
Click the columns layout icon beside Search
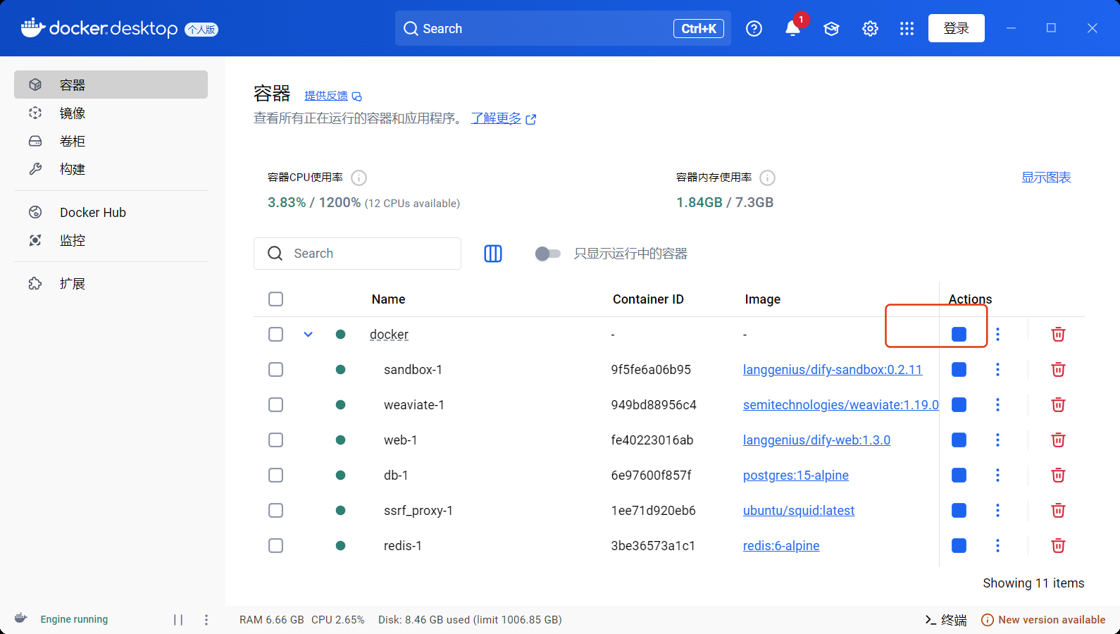[x=493, y=254]
